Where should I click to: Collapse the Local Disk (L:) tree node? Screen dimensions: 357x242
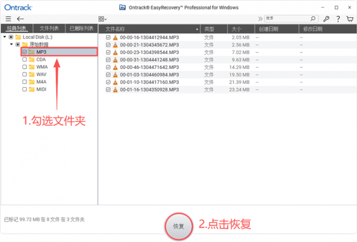[x=5, y=37]
